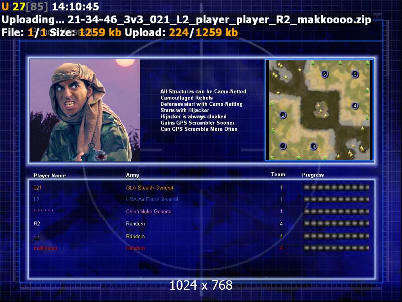Click the Upload 224/1259 kb status

click(x=181, y=32)
